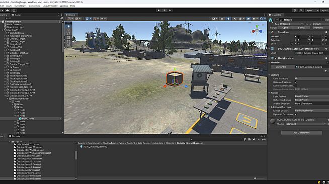Click the snap increment icon in Scene toolbar

[103, 19]
